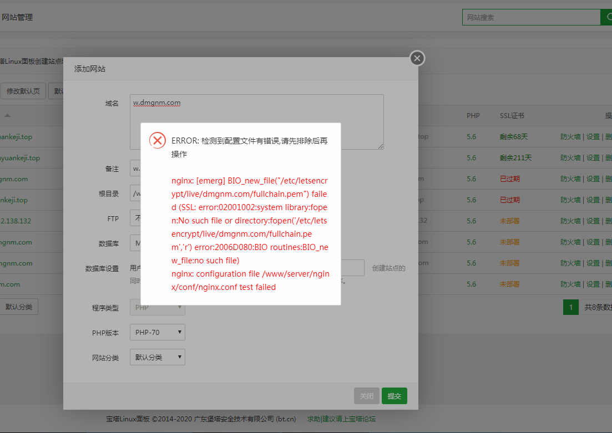The image size is (612, 433).
Task: Click the PHP column header
Action: coord(473,116)
